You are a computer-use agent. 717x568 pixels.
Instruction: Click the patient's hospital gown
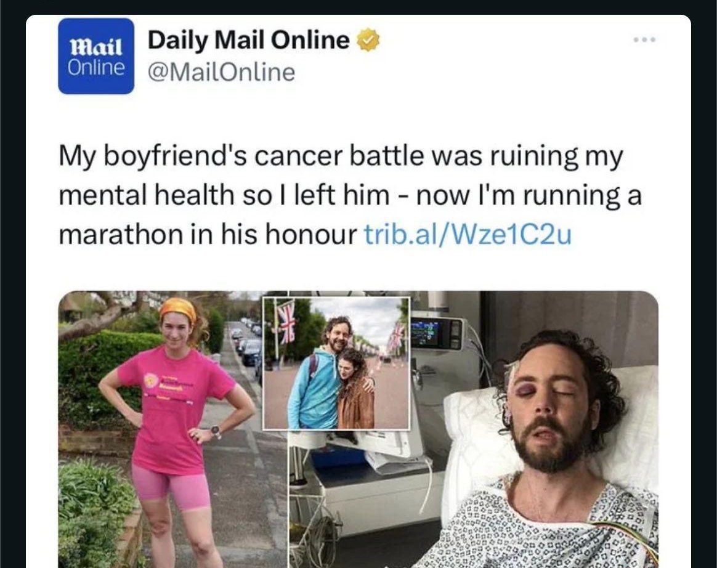(549, 526)
